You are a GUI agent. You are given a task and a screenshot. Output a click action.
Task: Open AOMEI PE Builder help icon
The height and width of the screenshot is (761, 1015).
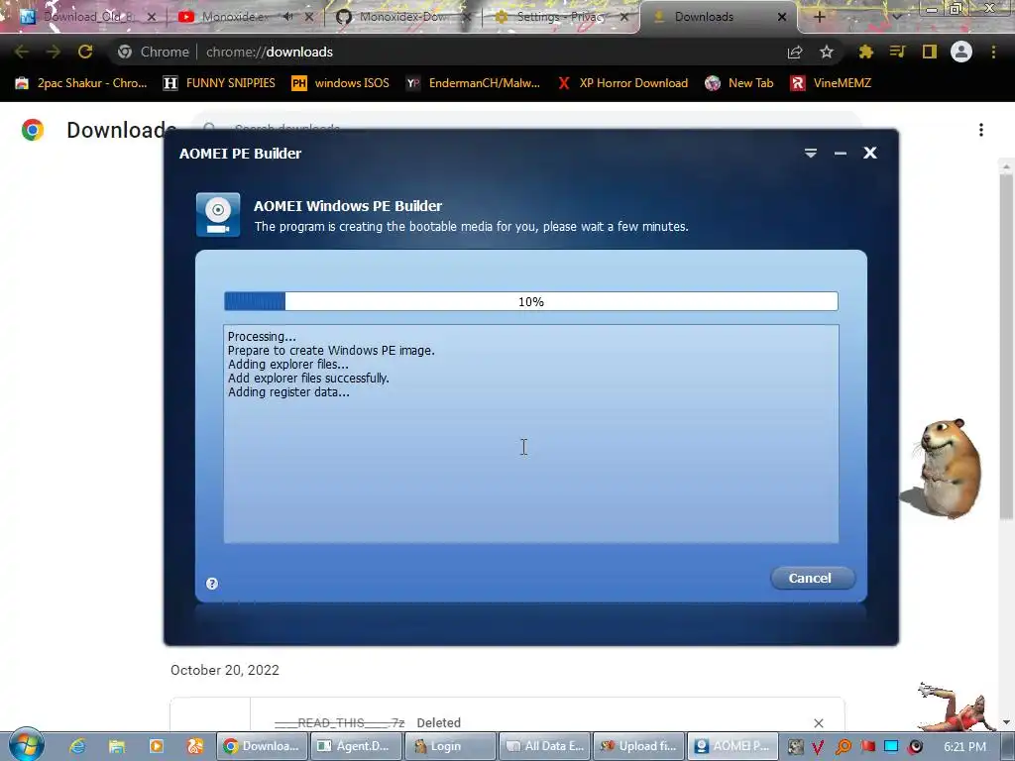coord(212,584)
